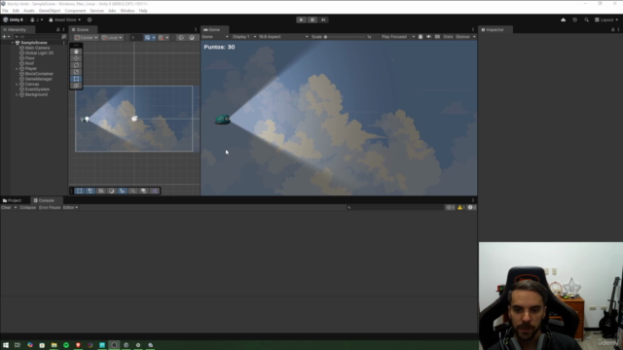Toggle the Game view frame debugger bug icon
The height and width of the screenshot is (350, 623).
coord(421,37)
